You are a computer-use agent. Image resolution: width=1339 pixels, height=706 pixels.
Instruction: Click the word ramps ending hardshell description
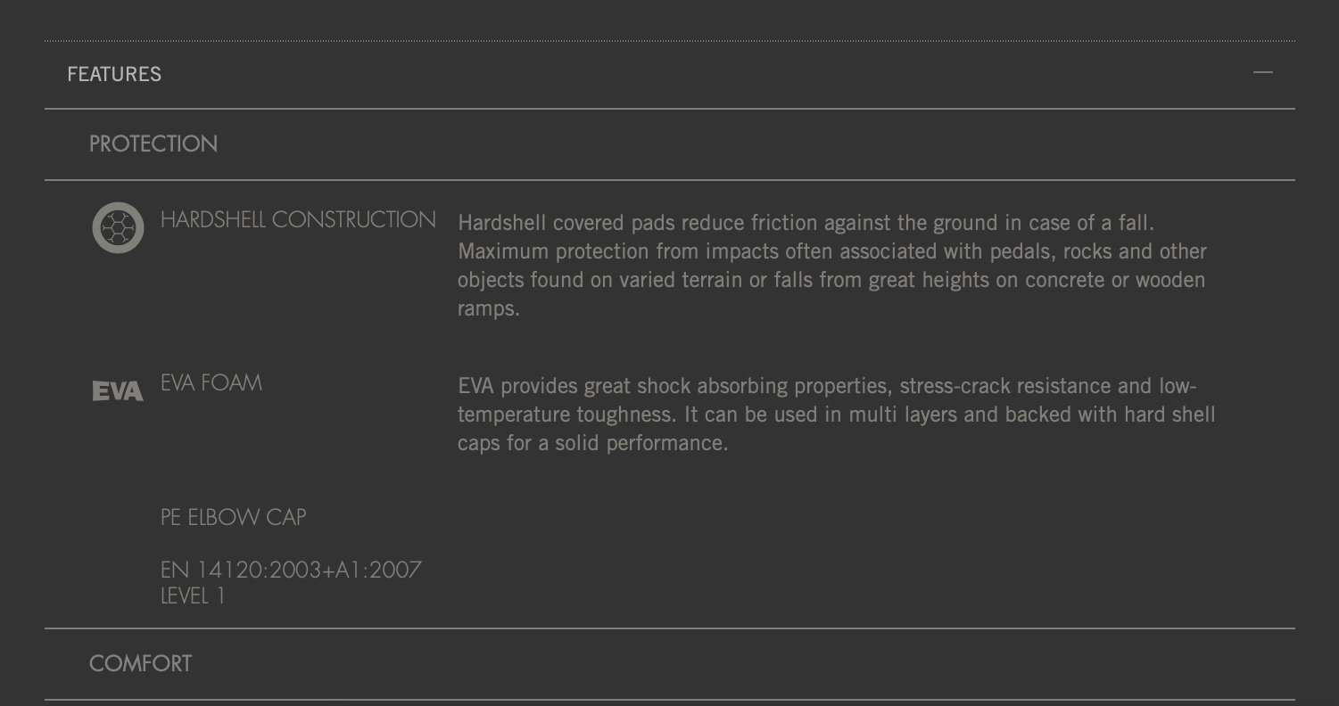tap(489, 308)
